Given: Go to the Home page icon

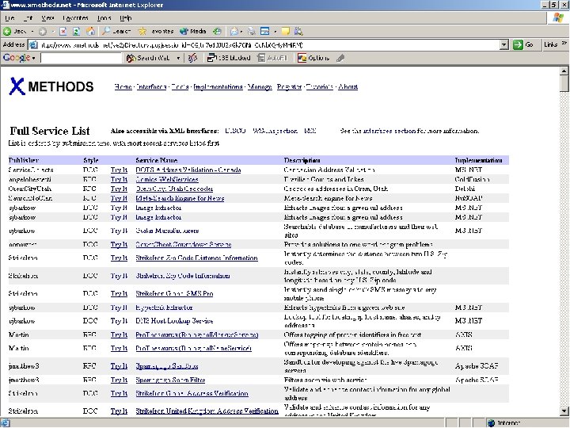Looking at the screenshot, I should point(90,31).
